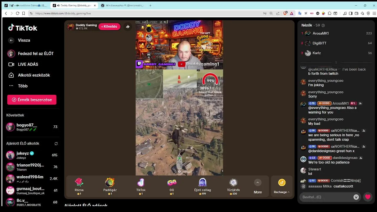Open Brave Rewards triangle icon
377x212 pixels.
[292, 13]
